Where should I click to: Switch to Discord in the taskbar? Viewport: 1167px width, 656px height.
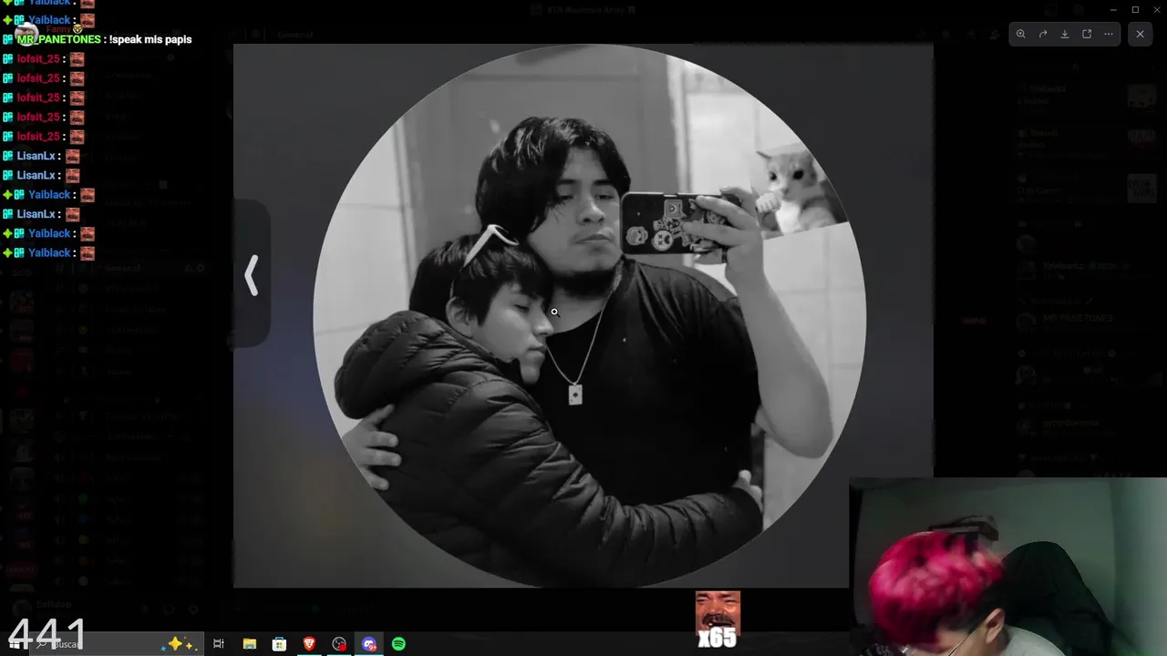click(369, 644)
